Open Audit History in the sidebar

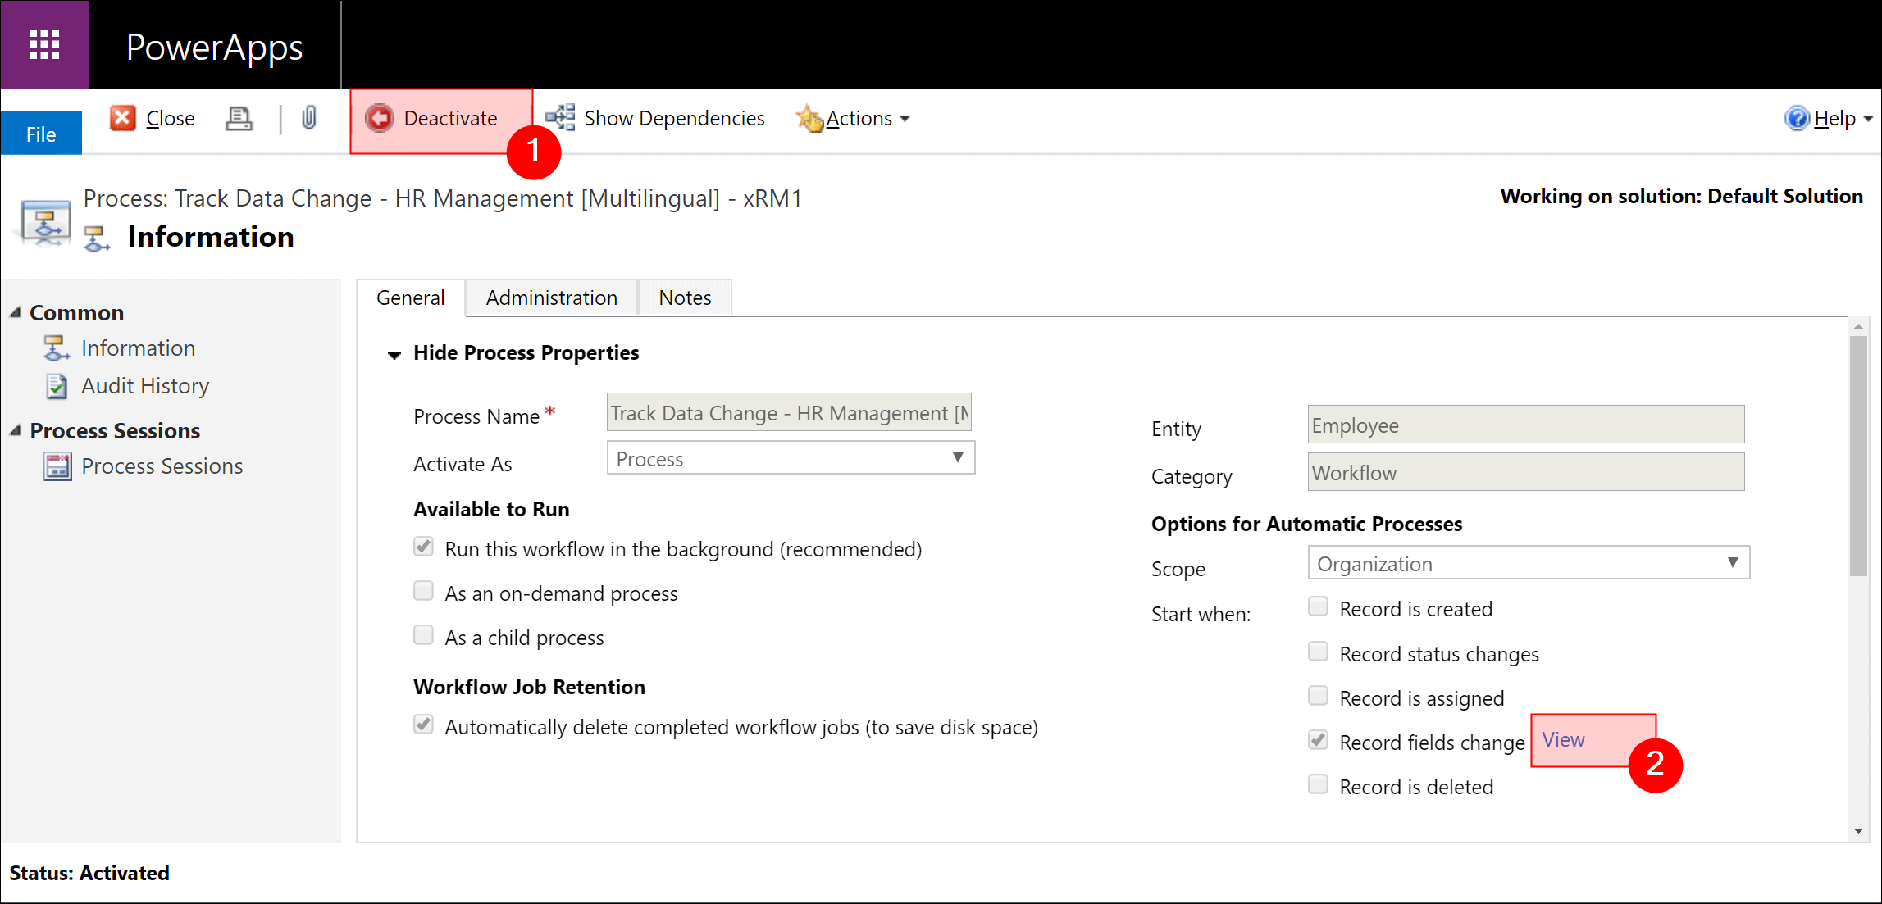pyautogui.click(x=145, y=385)
